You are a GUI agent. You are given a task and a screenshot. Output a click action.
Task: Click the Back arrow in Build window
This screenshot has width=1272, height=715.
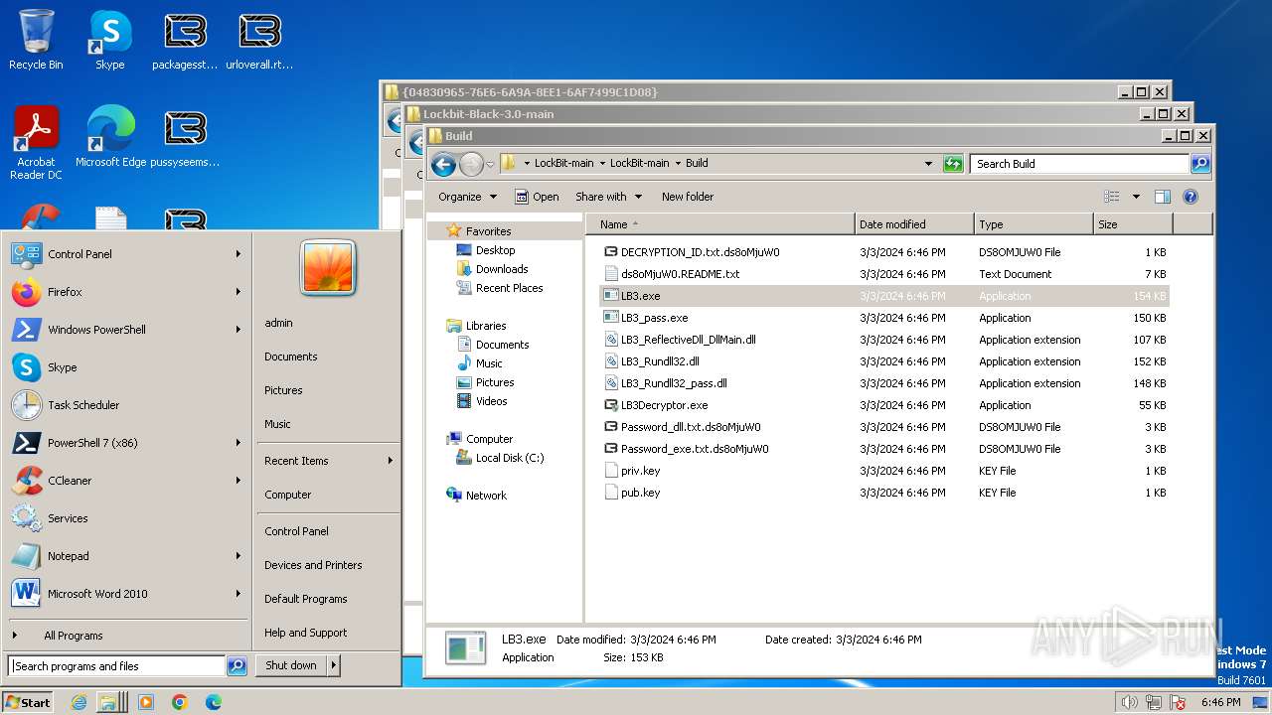(444, 164)
